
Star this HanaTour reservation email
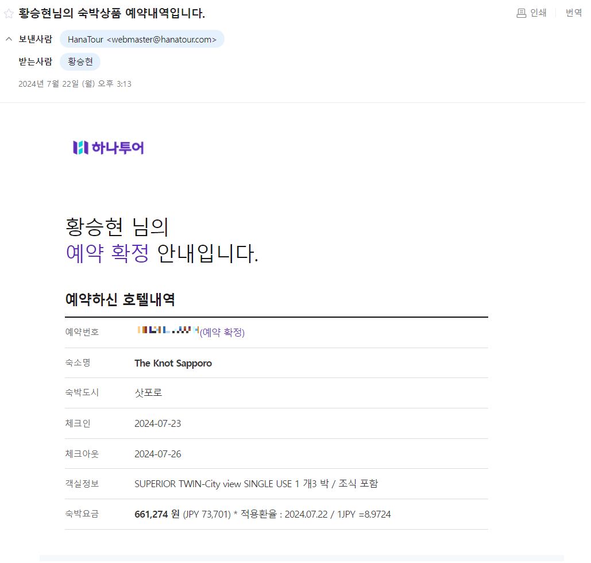pos(9,14)
